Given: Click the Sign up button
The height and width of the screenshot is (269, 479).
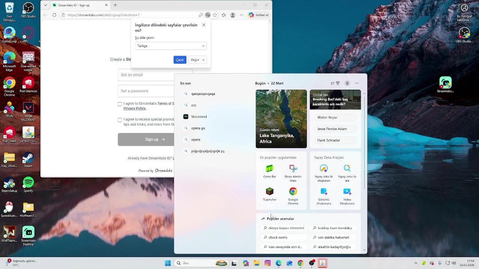Looking at the screenshot, I should coord(146,139).
